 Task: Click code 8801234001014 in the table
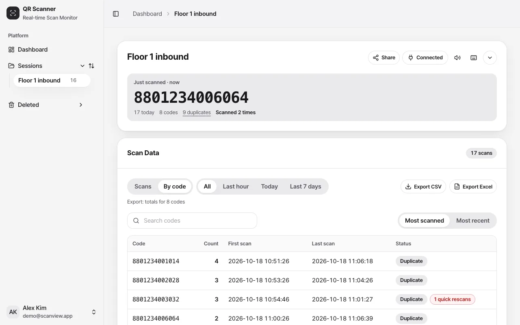click(x=156, y=261)
